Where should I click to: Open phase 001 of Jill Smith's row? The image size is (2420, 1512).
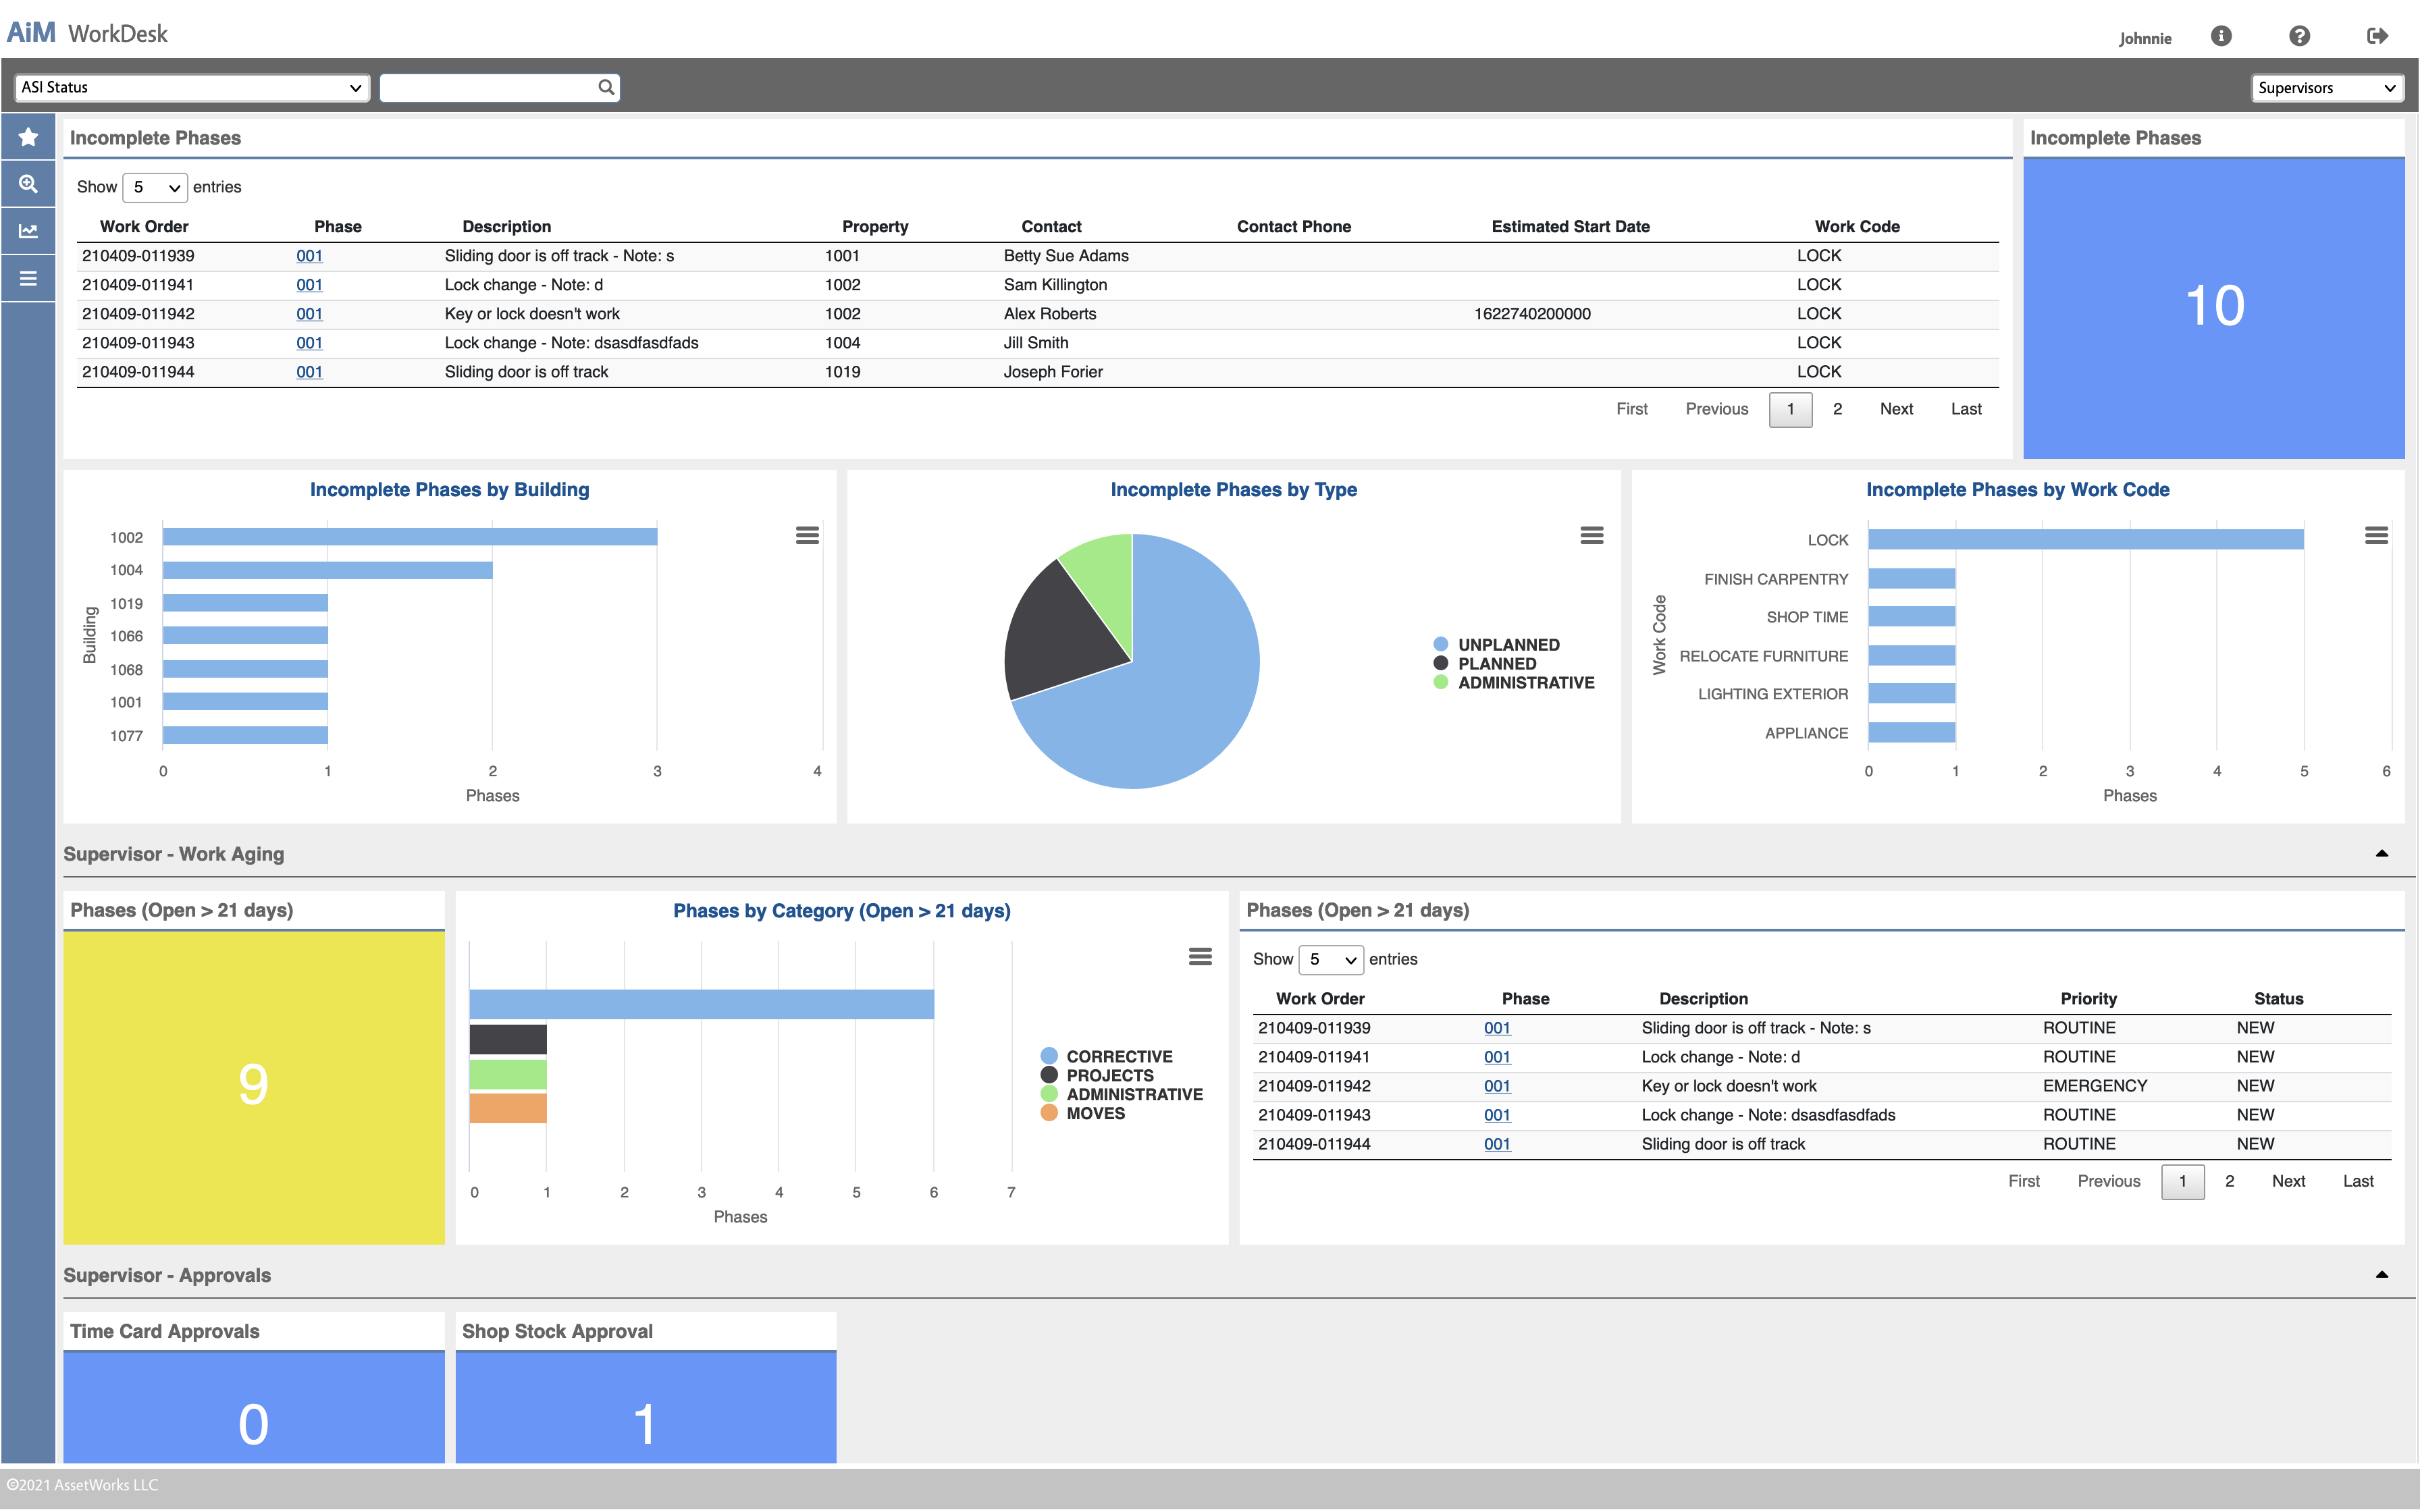pyautogui.click(x=309, y=343)
